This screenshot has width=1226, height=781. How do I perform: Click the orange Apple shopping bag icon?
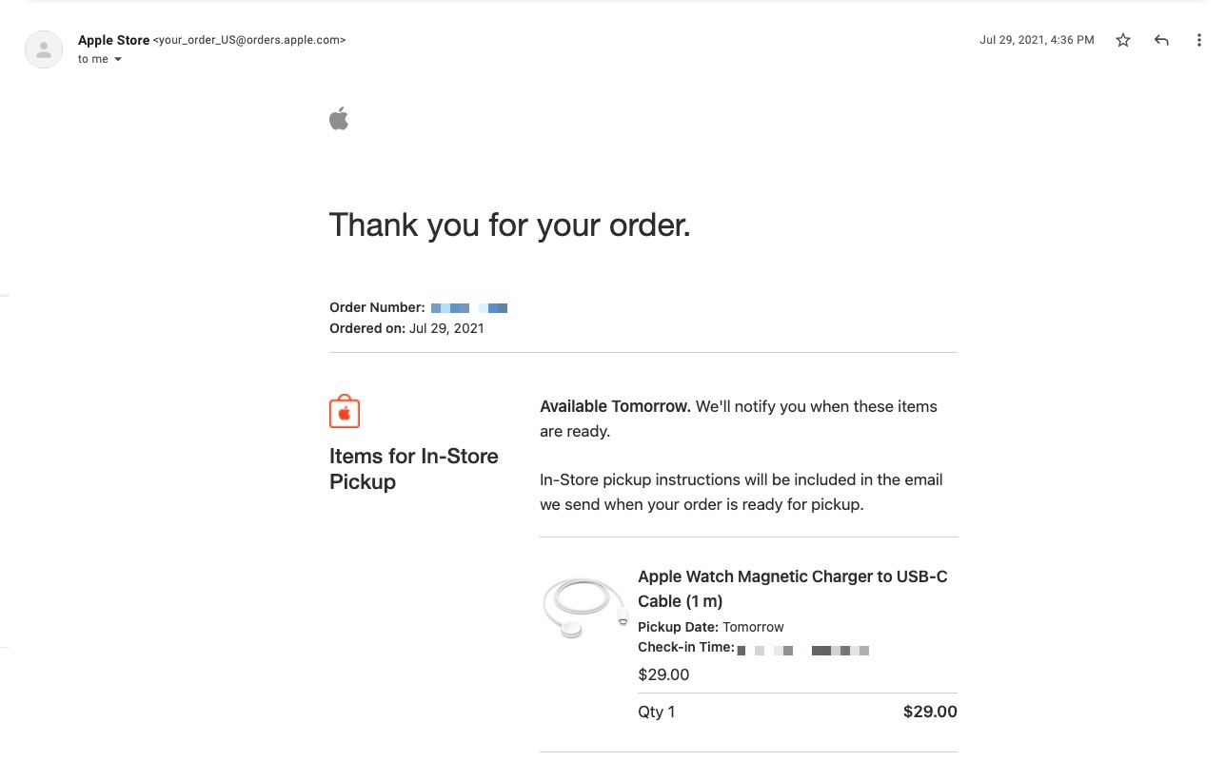click(x=345, y=412)
